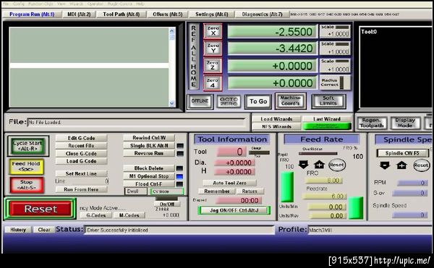Reset feed rate override to 100

point(337,165)
